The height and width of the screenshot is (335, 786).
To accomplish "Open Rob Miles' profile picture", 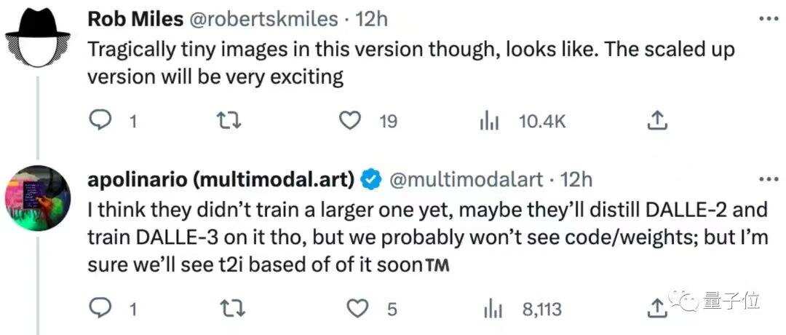I will point(36,36).
